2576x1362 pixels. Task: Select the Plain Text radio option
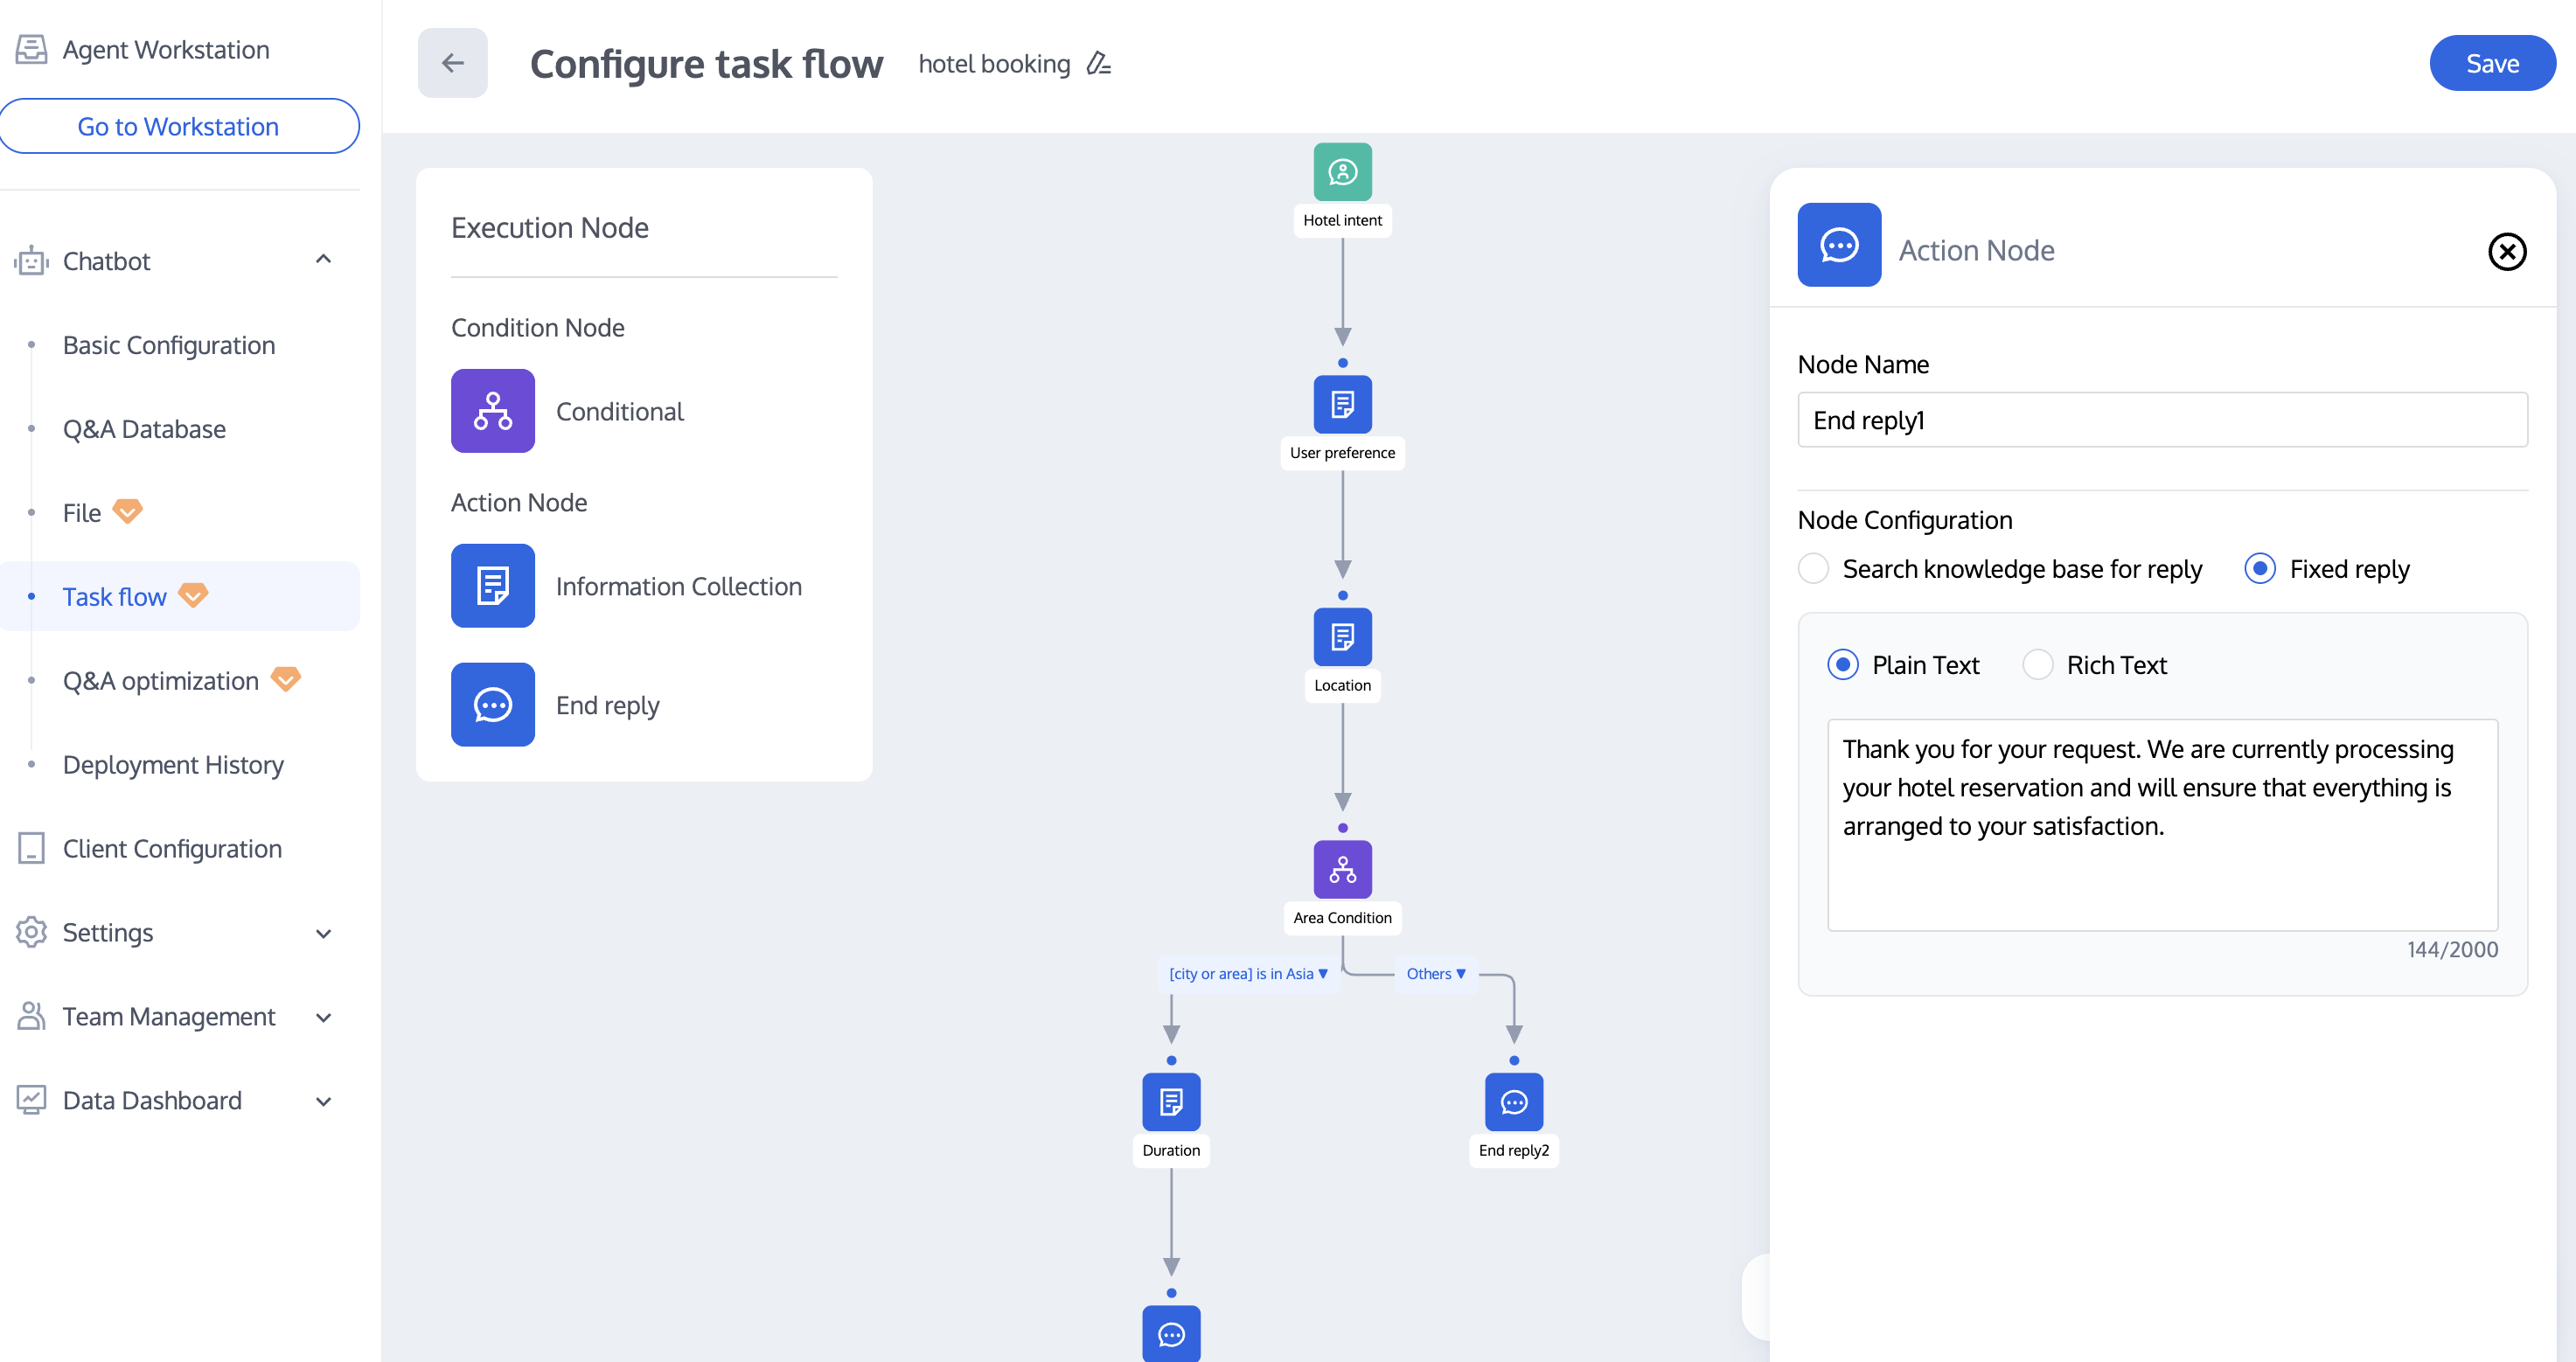pos(1842,665)
